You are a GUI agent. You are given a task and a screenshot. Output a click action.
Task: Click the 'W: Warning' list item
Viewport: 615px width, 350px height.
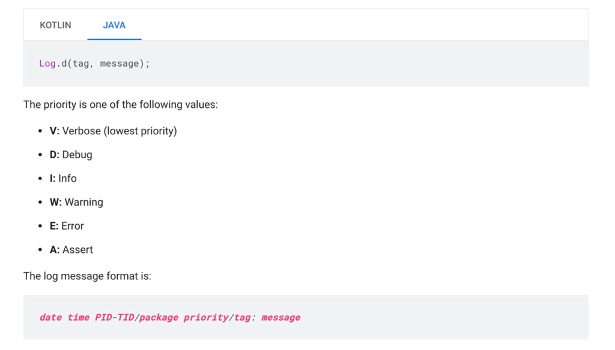76,203
